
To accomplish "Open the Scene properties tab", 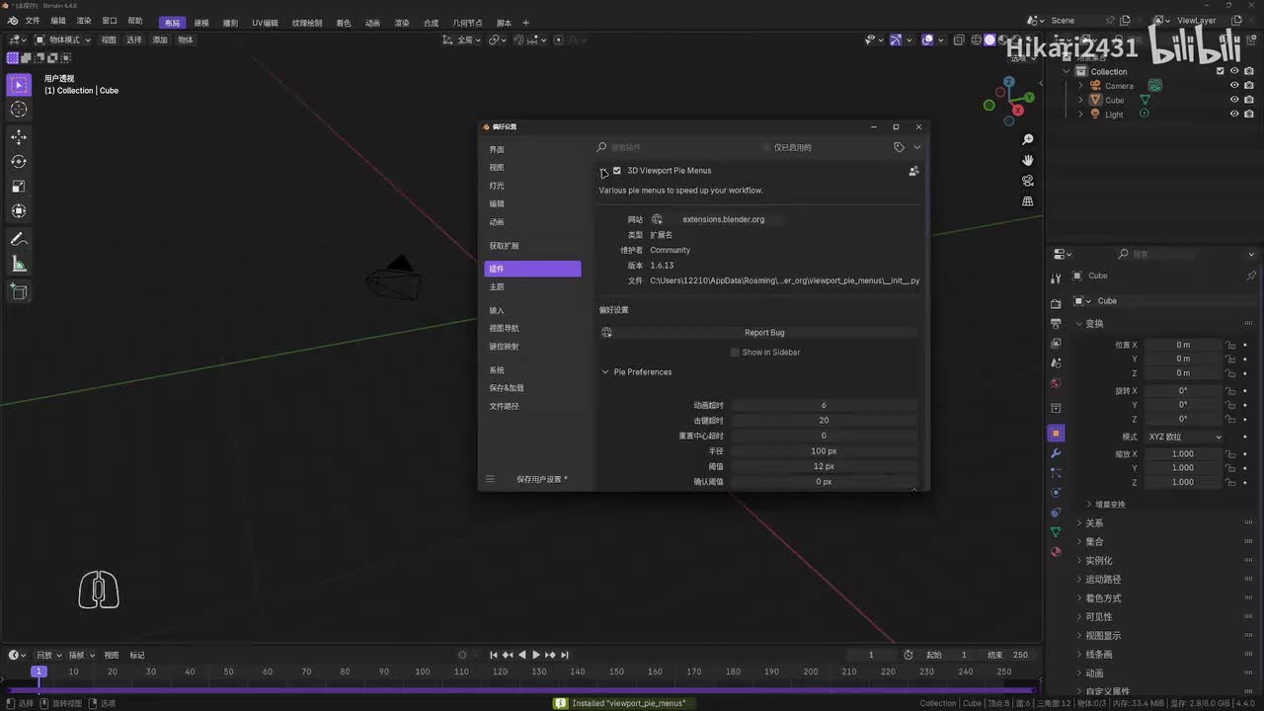I will (1056, 363).
